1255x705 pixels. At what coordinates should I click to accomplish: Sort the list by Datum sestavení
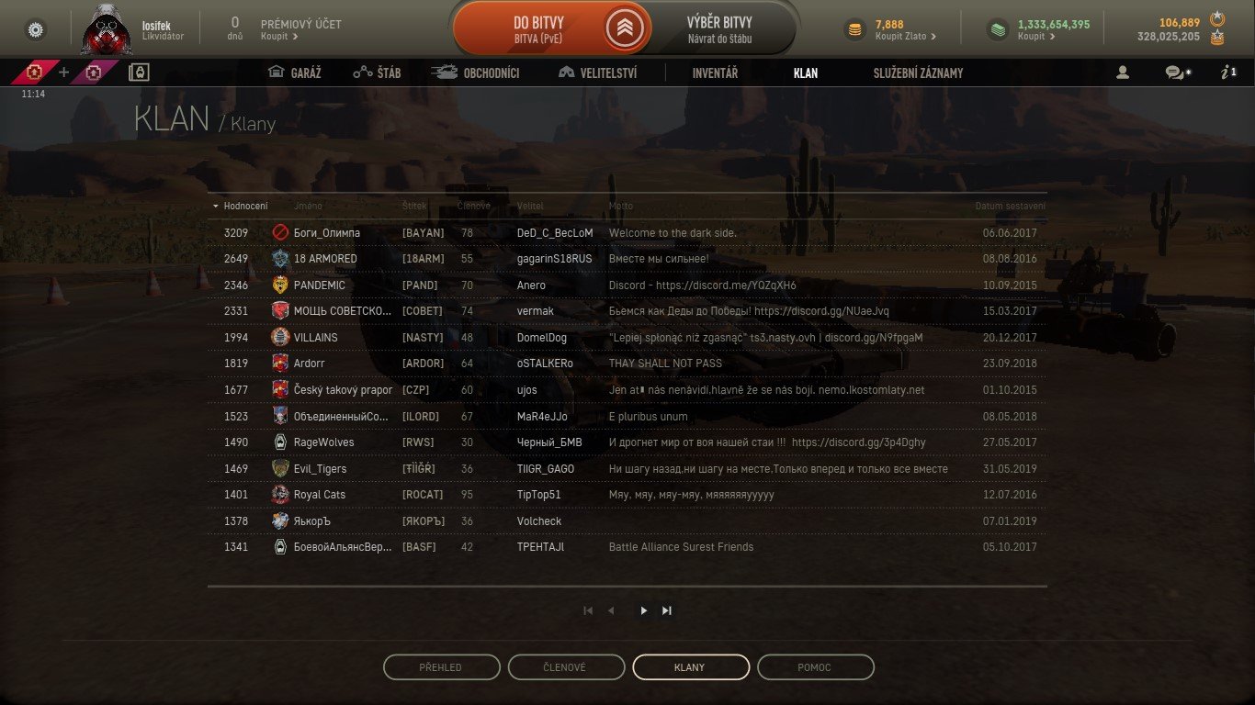pyautogui.click(x=1010, y=206)
